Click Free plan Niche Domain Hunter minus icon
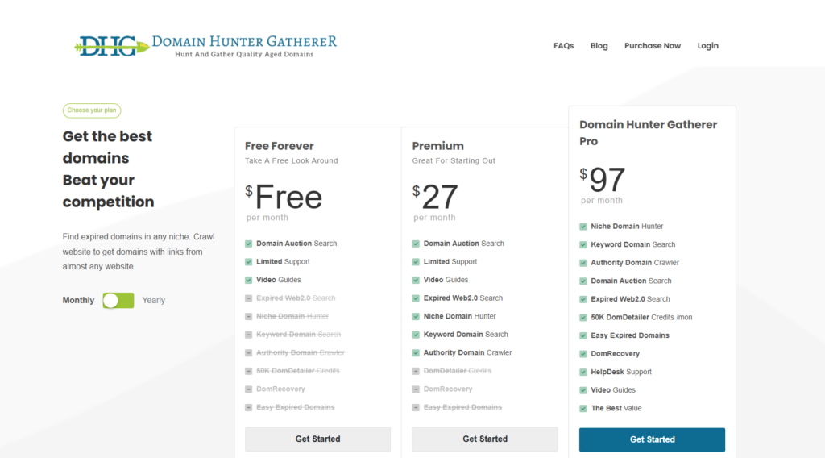The image size is (825, 458). [248, 316]
